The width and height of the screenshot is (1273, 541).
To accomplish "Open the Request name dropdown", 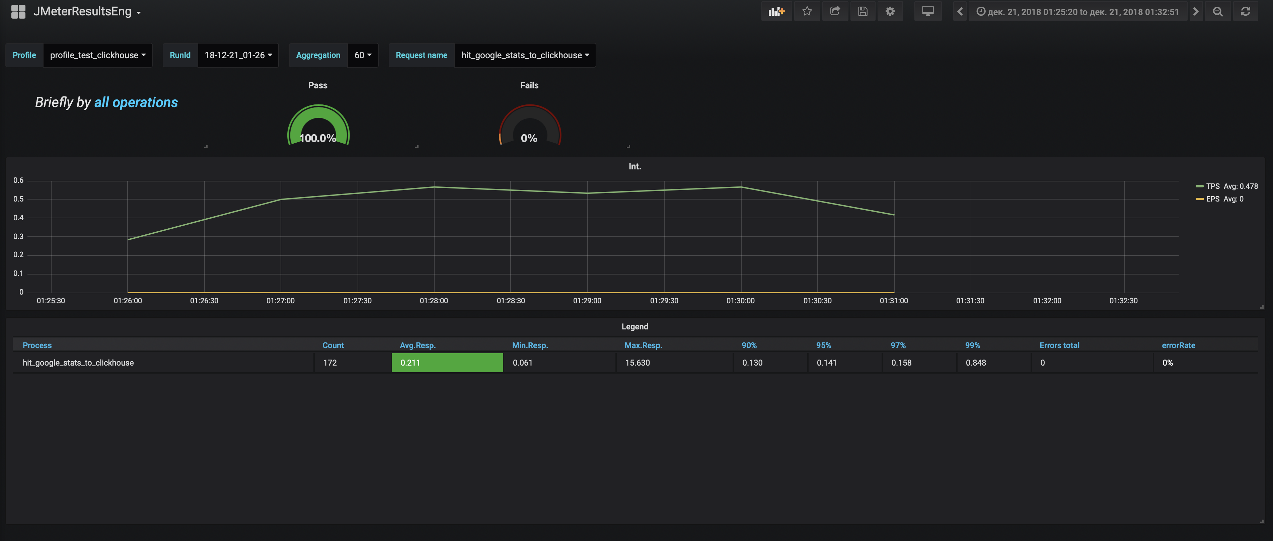I will click(525, 55).
